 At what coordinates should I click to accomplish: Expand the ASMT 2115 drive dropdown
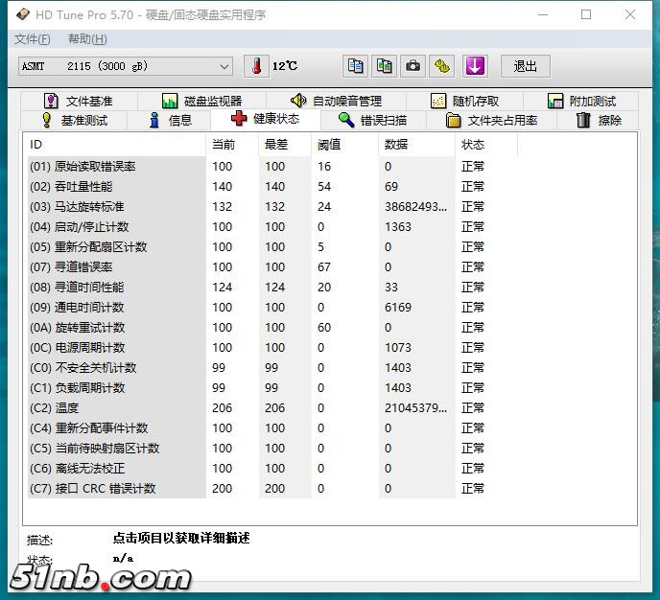[x=224, y=66]
